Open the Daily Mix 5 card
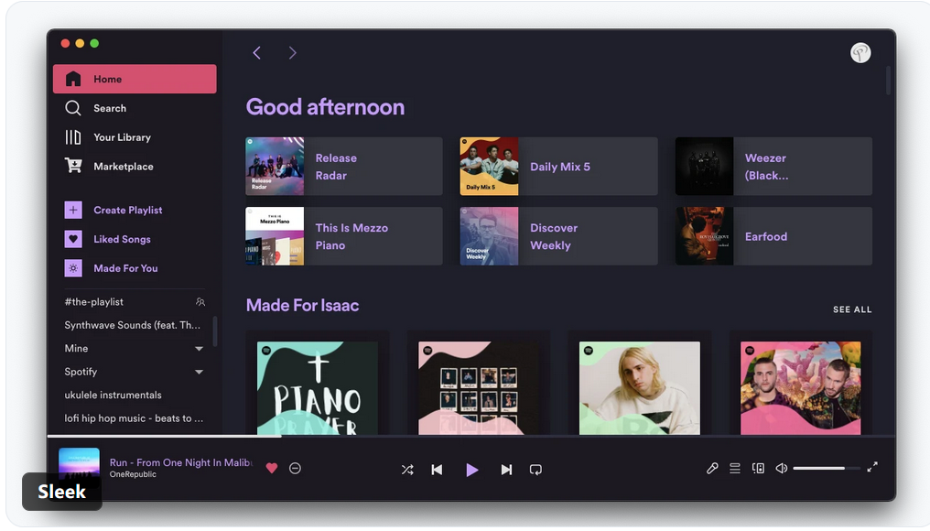 coord(558,166)
